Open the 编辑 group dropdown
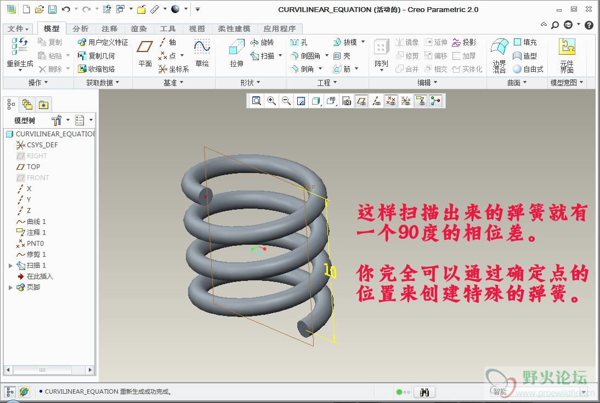The width and height of the screenshot is (600, 403). (427, 83)
